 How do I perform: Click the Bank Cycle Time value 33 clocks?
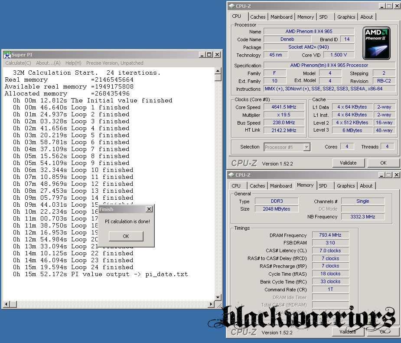330,281
